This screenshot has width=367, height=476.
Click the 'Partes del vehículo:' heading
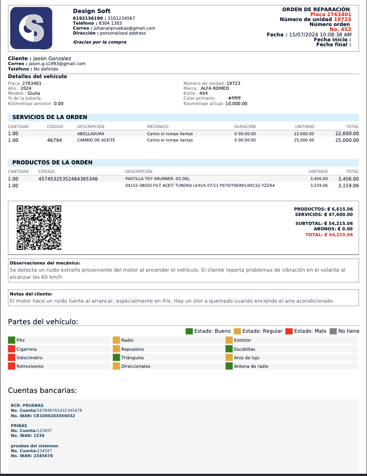point(43,322)
